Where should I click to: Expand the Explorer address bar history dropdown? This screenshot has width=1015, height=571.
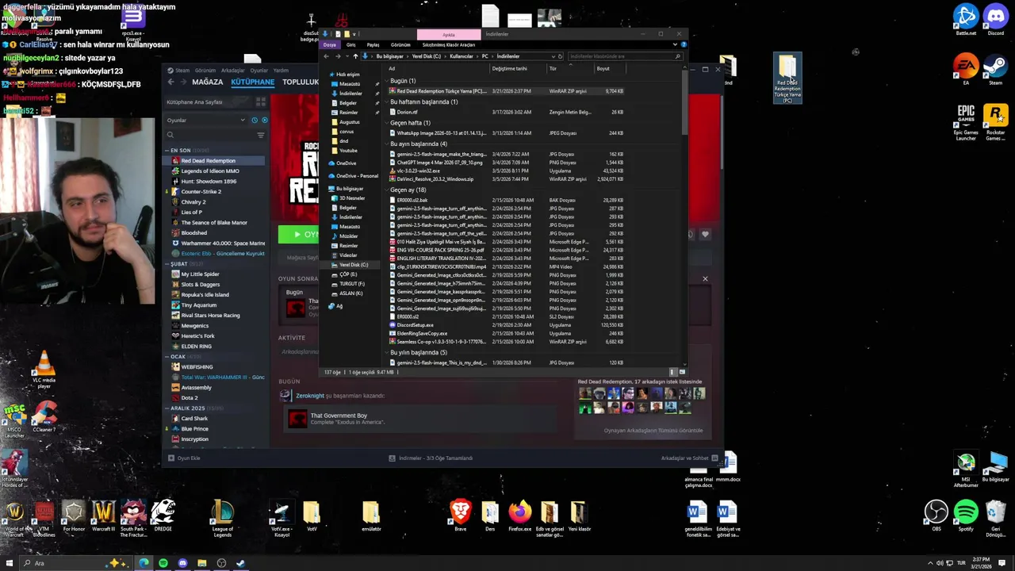point(553,56)
